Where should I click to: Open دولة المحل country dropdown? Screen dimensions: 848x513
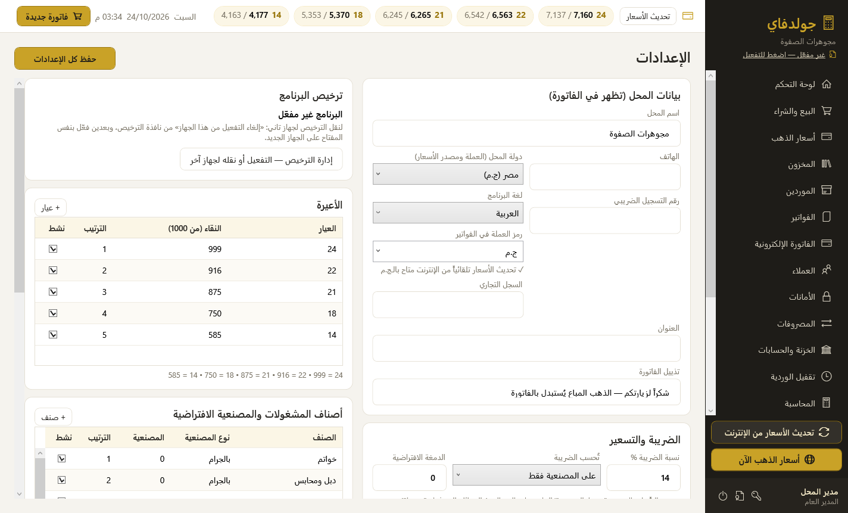448,175
